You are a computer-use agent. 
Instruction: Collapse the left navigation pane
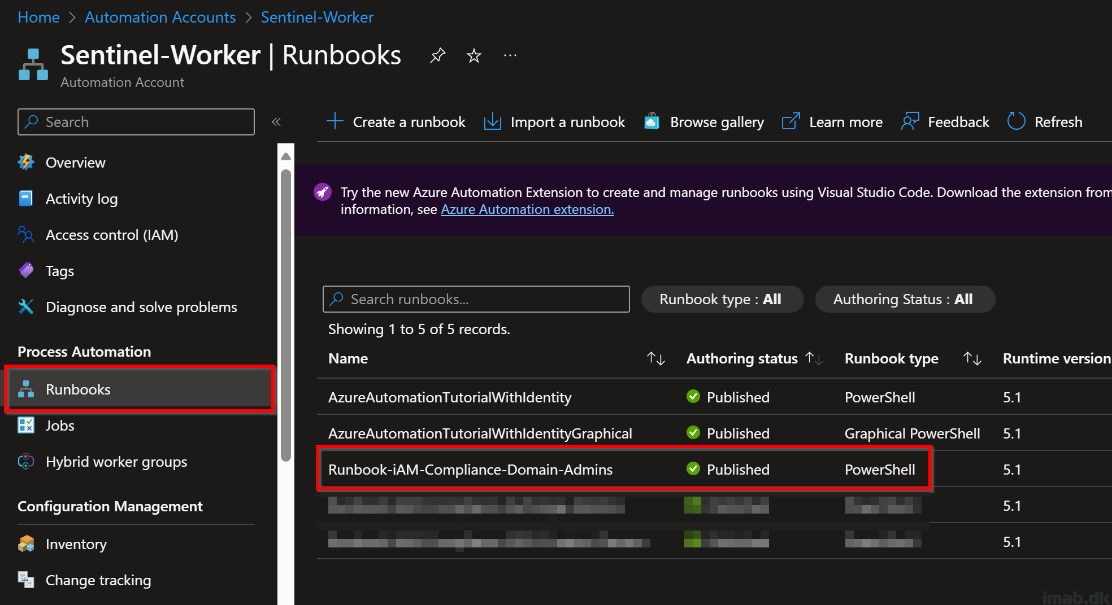pos(276,122)
